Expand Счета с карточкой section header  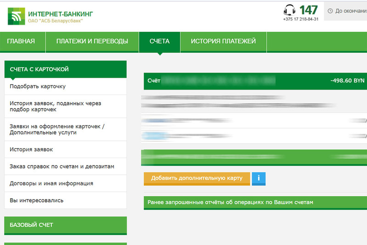pos(65,69)
